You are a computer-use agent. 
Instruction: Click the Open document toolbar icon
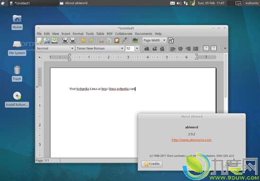click(47, 41)
